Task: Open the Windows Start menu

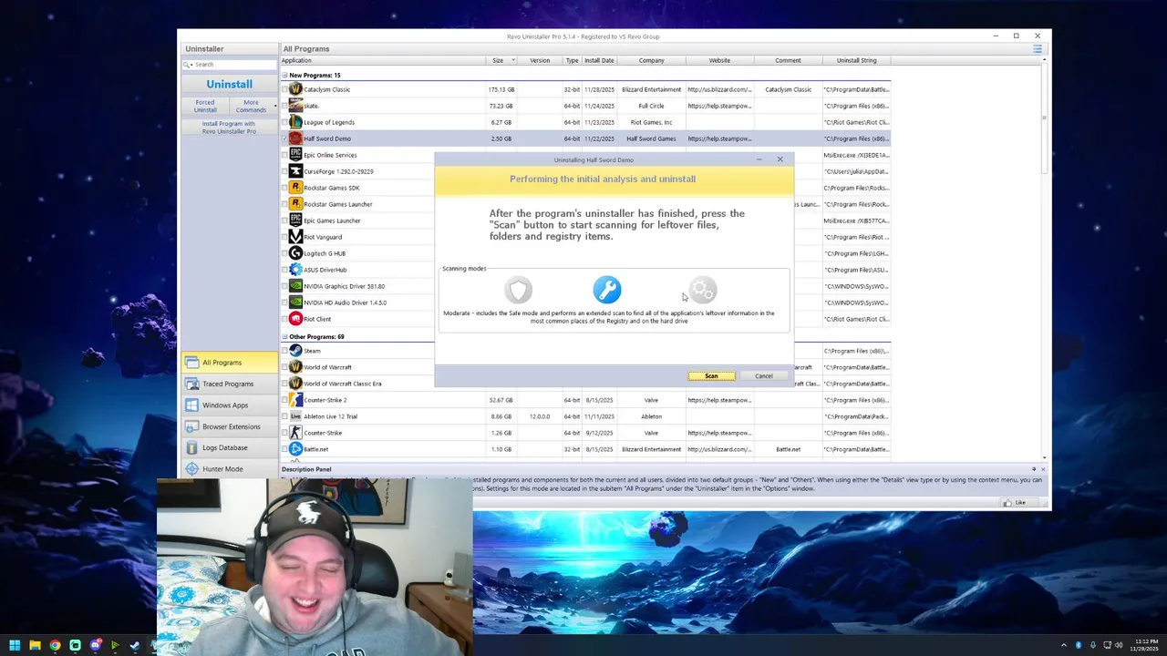Action: [15, 645]
